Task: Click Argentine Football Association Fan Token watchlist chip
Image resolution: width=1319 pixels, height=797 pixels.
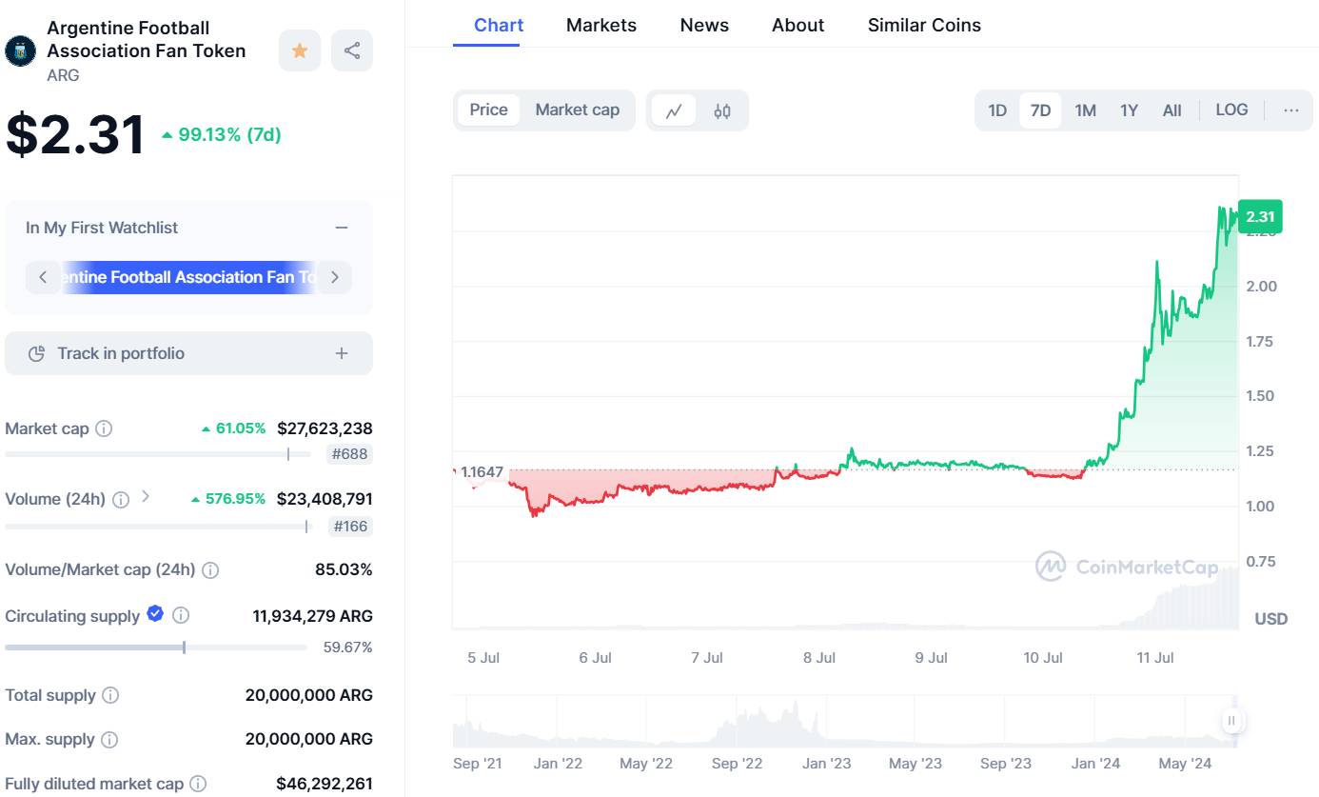Action: [188, 277]
